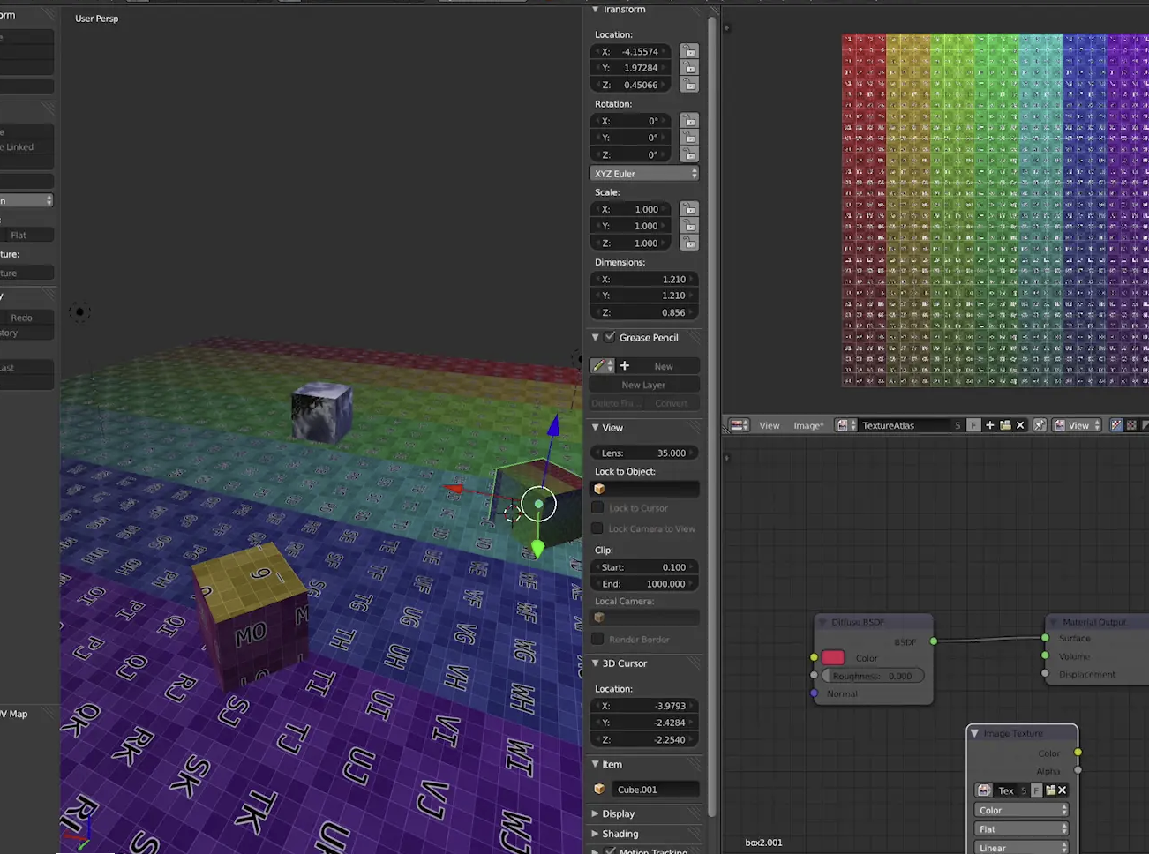Open the editor type selector in the image editor header
The width and height of the screenshot is (1149, 854).
(x=738, y=424)
